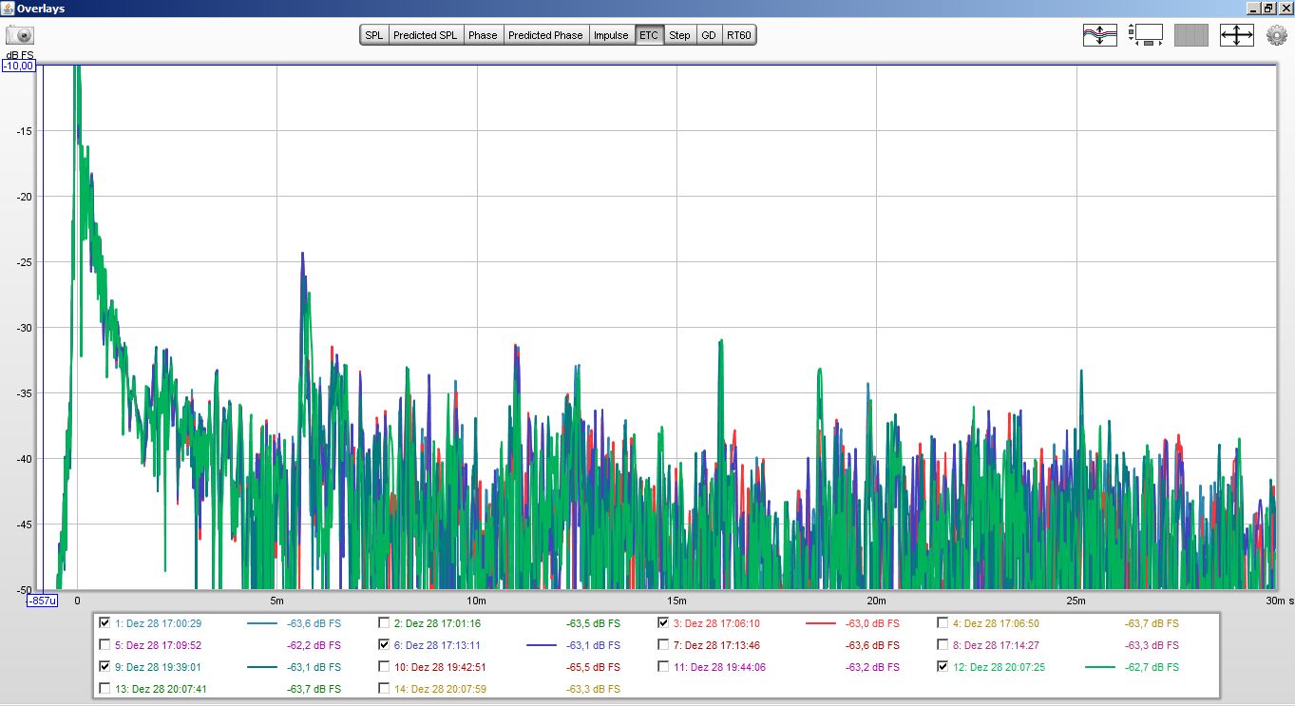Click green trace line for measurement 12

pyautogui.click(x=1099, y=668)
